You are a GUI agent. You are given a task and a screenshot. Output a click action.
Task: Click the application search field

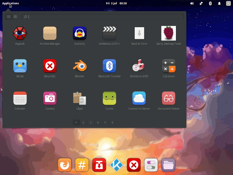[103, 17]
